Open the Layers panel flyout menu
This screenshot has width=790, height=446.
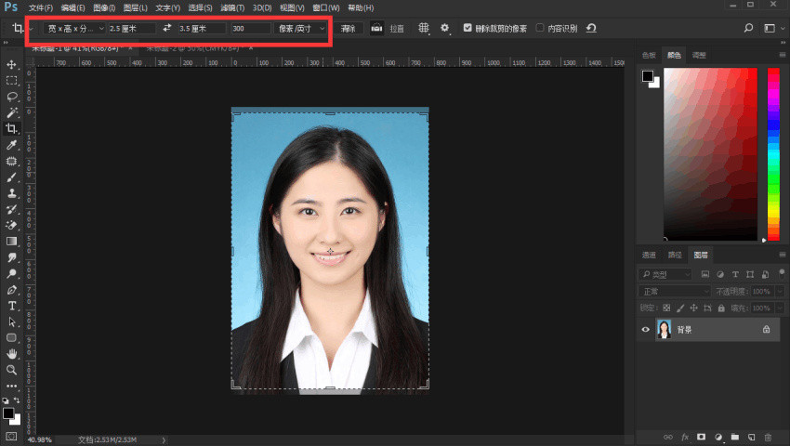coord(782,255)
